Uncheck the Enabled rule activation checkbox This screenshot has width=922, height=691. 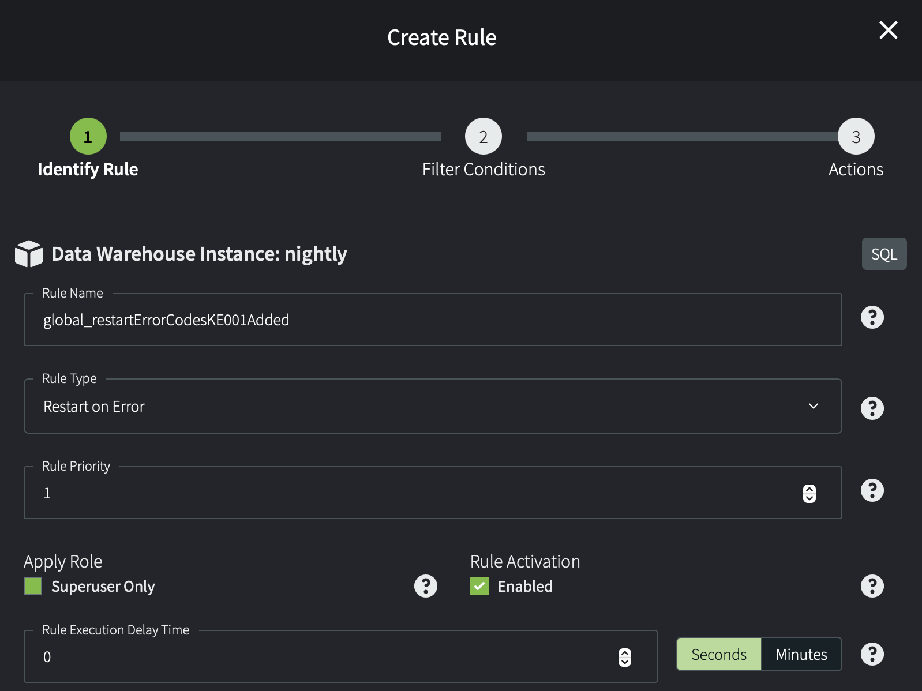click(x=479, y=586)
